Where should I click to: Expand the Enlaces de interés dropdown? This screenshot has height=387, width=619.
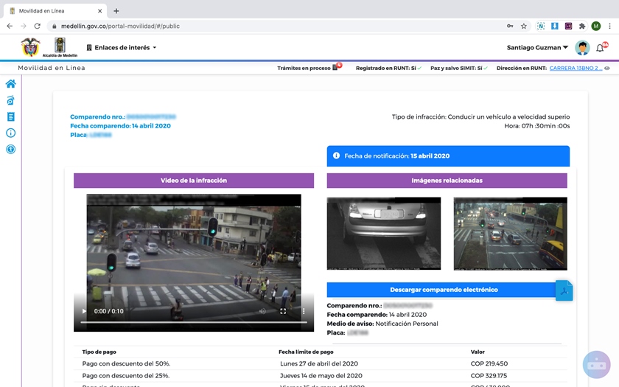click(122, 48)
